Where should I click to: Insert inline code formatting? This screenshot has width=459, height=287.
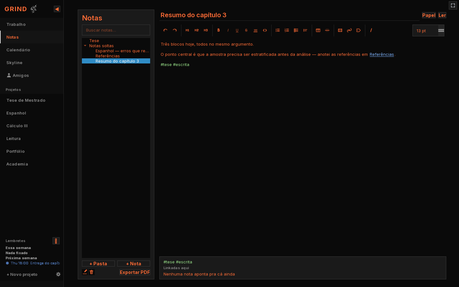[x=265, y=30]
